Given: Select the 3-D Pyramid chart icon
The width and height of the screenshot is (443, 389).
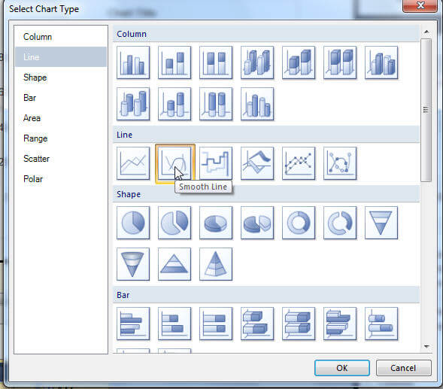Looking at the screenshot, I should pyautogui.click(x=216, y=264).
